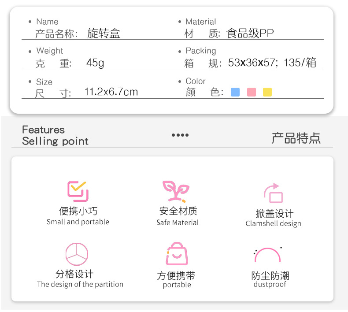
Task: Click the '安全材质' feature label
Action: click(178, 211)
